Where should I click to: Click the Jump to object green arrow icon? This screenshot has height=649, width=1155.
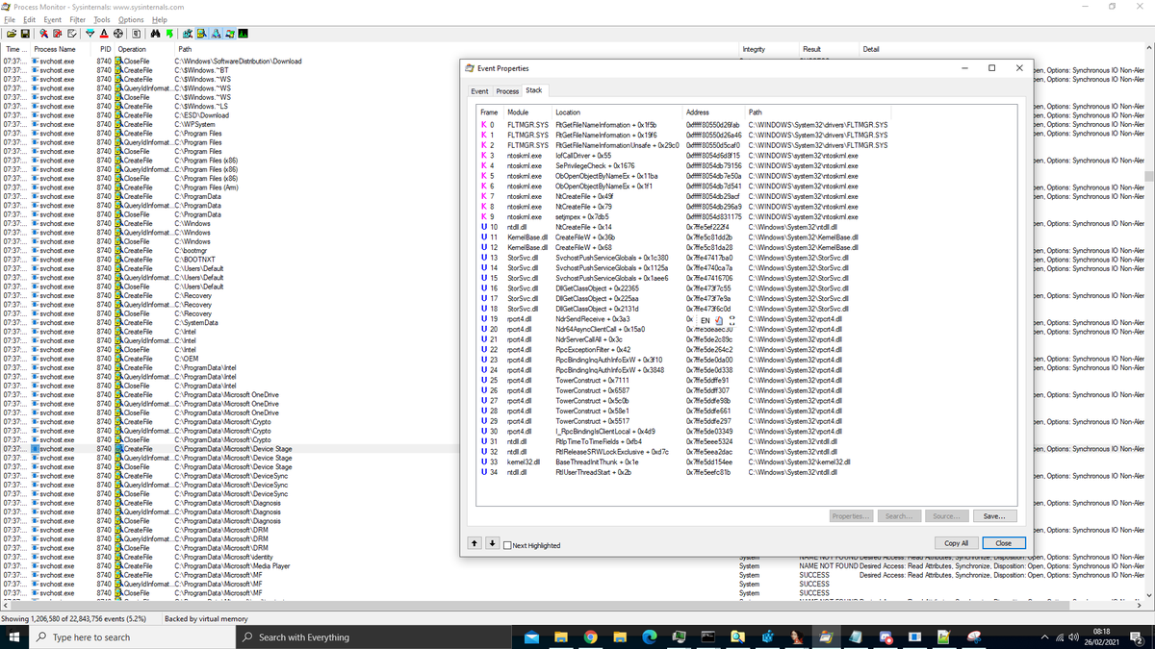pyautogui.click(x=169, y=34)
